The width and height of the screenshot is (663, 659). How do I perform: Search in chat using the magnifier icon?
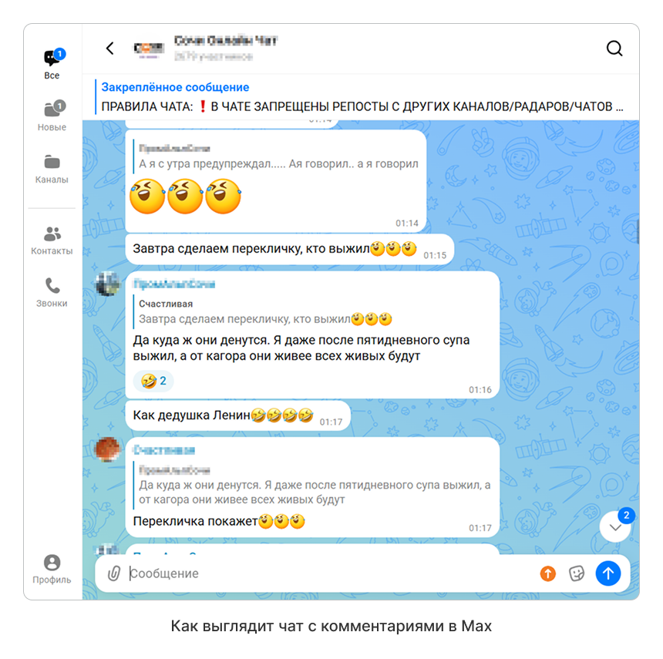(x=614, y=49)
